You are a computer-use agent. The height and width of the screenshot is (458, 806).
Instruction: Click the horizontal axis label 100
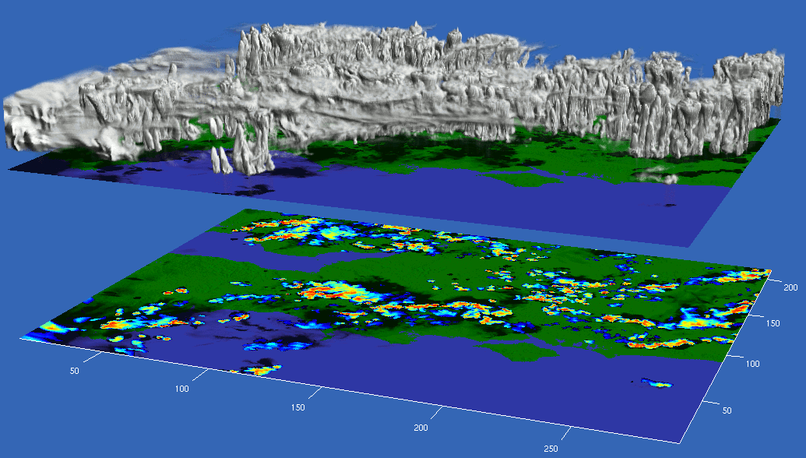[x=182, y=389]
